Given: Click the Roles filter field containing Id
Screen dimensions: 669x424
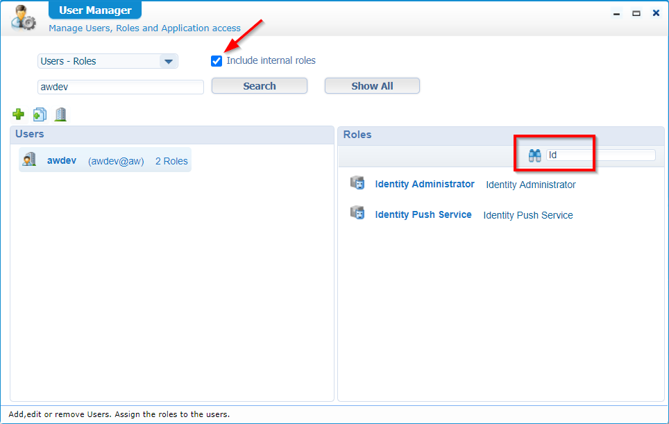Looking at the screenshot, I should click(x=601, y=155).
